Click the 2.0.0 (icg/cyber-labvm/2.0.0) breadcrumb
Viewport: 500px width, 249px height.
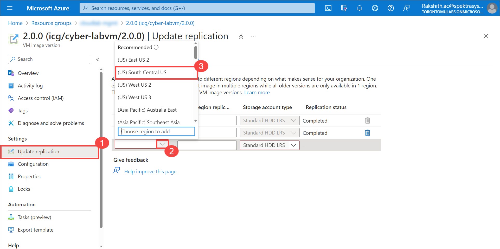(160, 23)
